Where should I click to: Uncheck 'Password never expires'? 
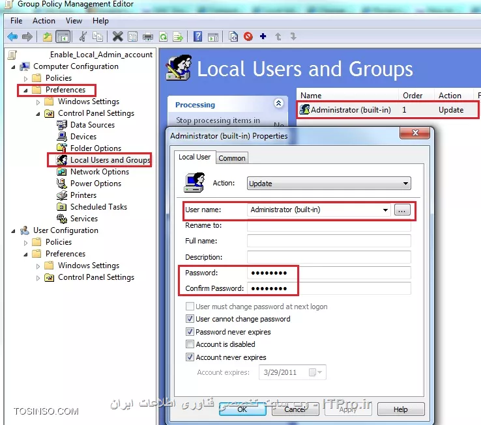(x=190, y=331)
